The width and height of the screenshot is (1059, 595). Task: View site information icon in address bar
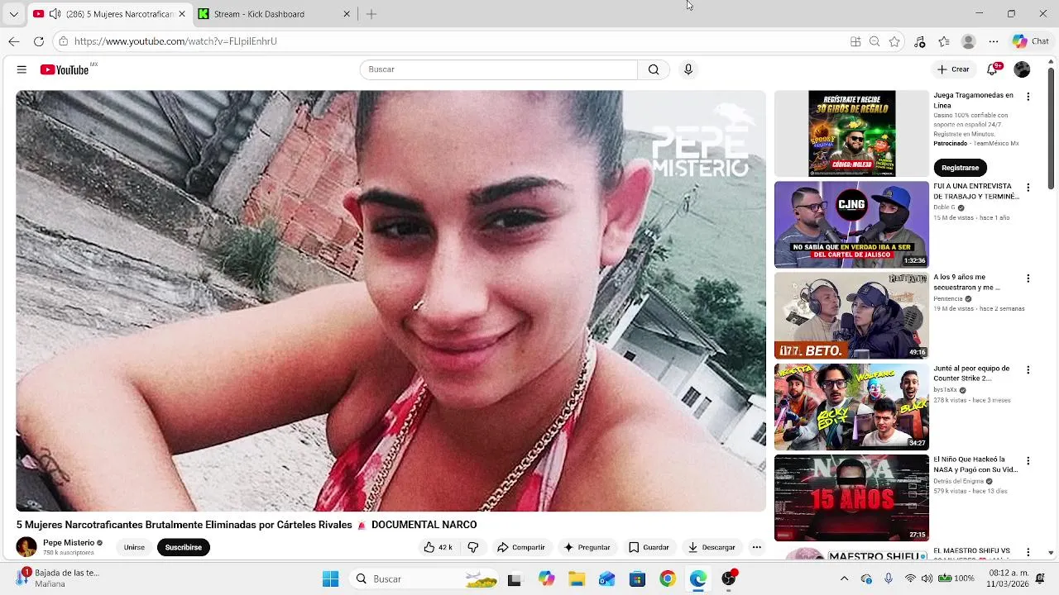tap(64, 41)
